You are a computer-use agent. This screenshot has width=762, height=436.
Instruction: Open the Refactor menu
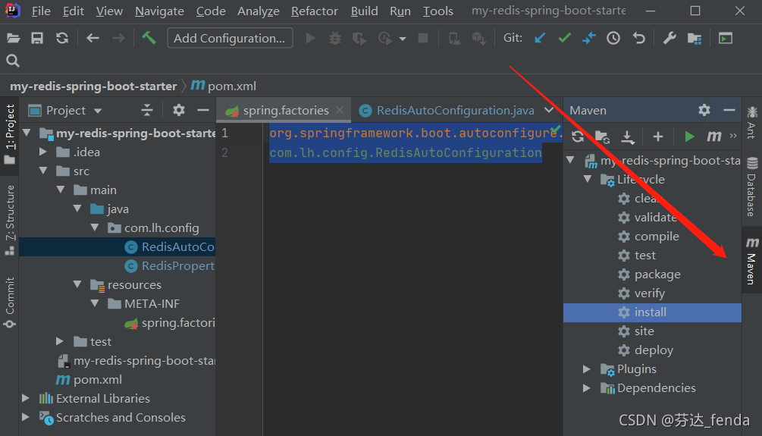coord(315,11)
